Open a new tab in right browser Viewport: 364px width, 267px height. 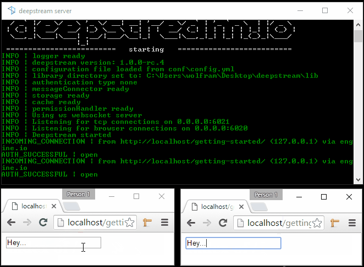259,206
